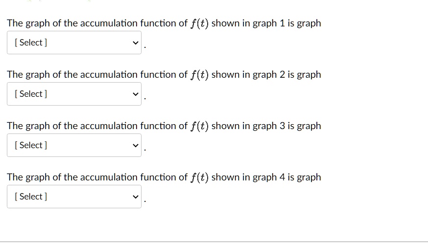The image size is (428, 243).
Task: Open the dropdown for graph 4's accumulation function
Action: coord(74,197)
